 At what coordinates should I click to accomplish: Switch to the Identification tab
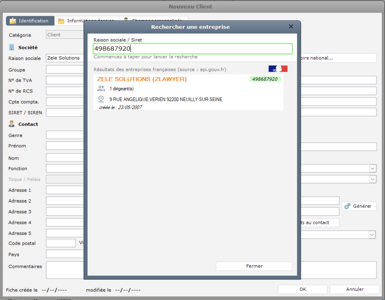pos(30,21)
